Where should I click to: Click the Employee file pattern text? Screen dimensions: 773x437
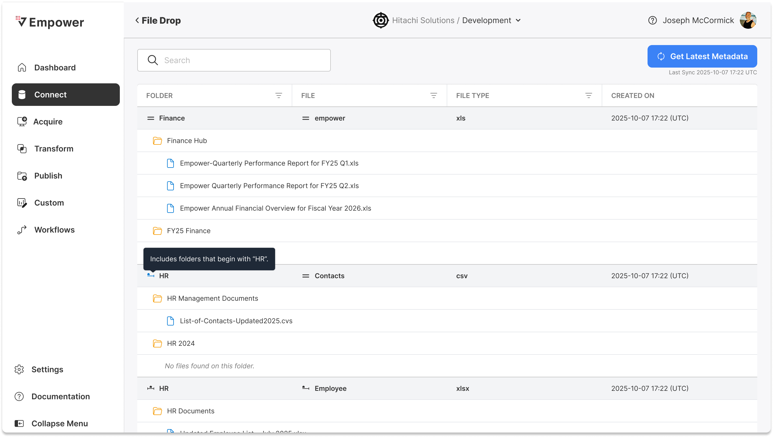[x=331, y=389]
